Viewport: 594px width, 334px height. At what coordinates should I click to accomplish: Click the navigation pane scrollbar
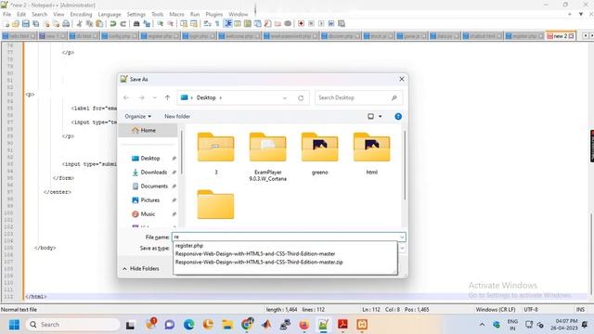click(x=182, y=152)
